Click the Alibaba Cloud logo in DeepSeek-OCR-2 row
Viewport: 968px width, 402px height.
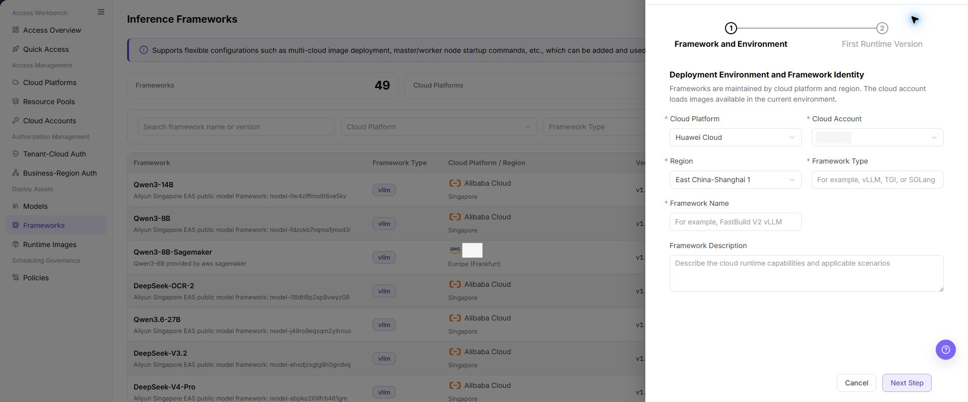pyautogui.click(x=455, y=284)
